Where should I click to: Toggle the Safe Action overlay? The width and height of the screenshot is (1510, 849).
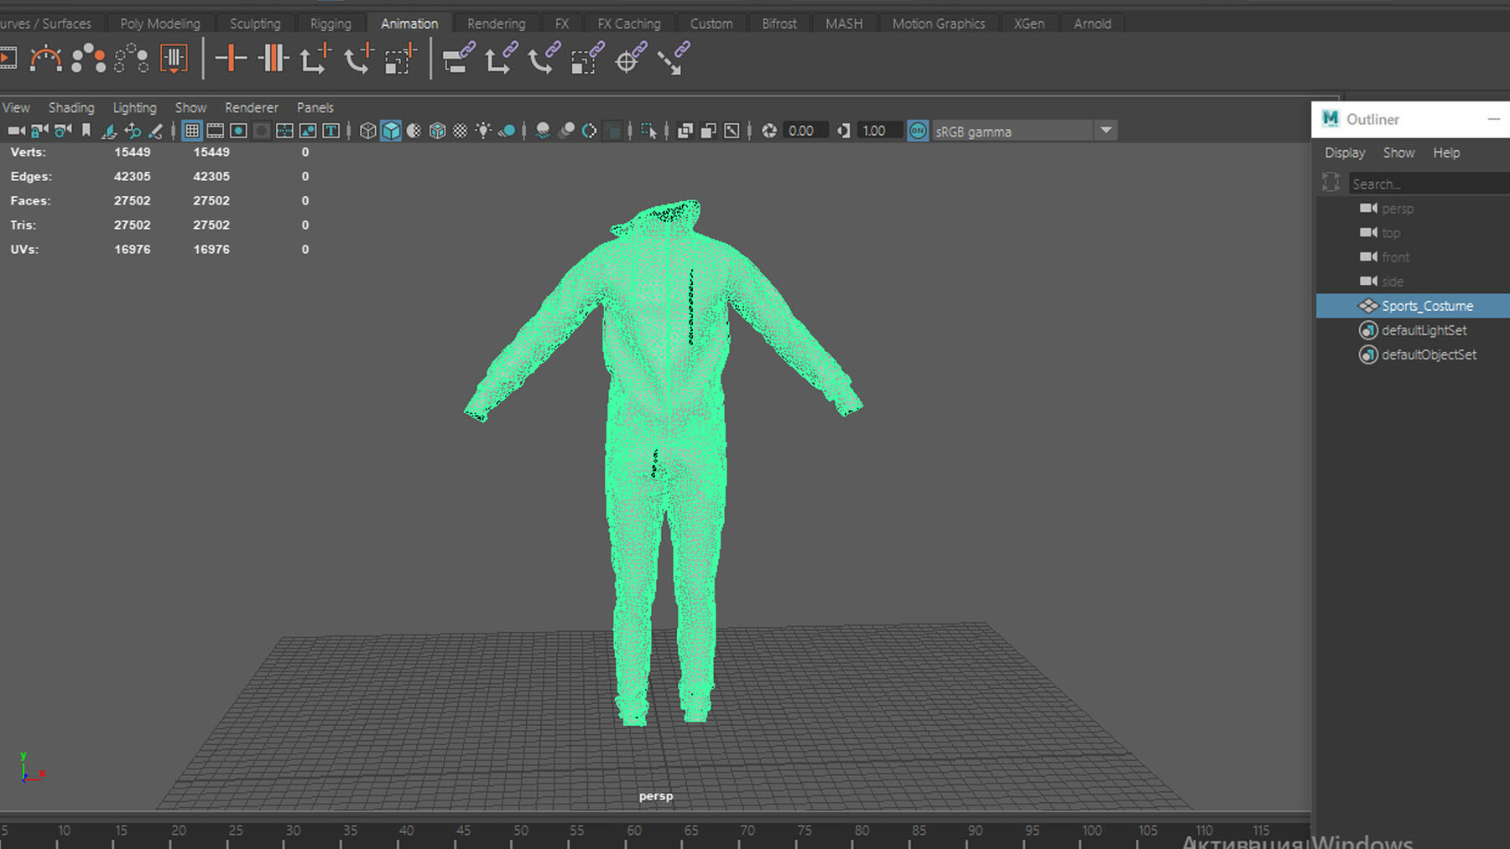tap(308, 131)
